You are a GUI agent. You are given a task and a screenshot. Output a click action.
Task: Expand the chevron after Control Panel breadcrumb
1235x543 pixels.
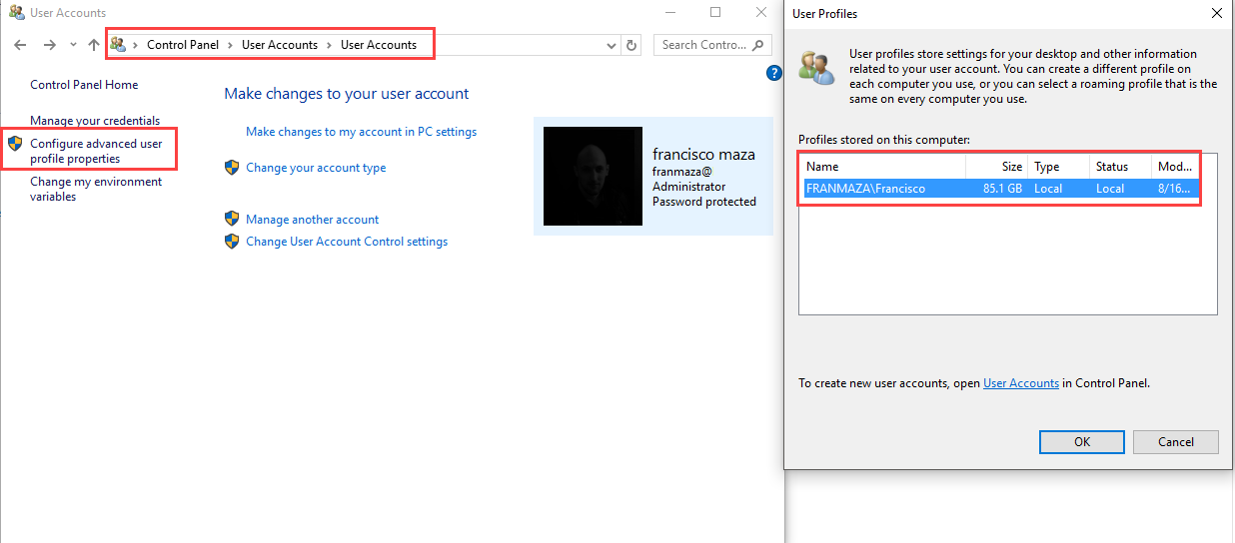(230, 45)
